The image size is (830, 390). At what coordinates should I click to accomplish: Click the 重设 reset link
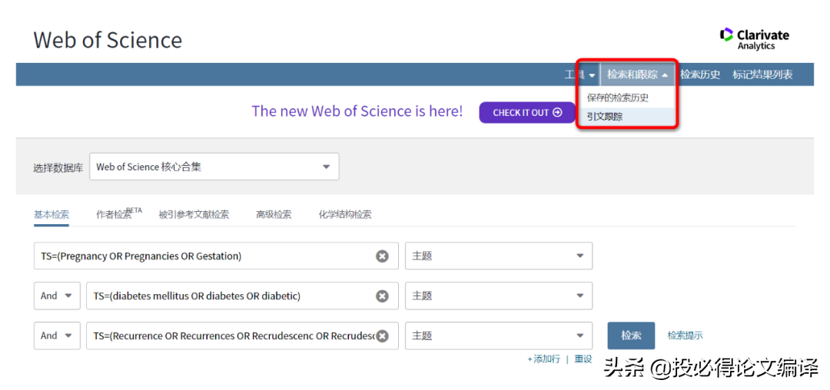(x=583, y=359)
